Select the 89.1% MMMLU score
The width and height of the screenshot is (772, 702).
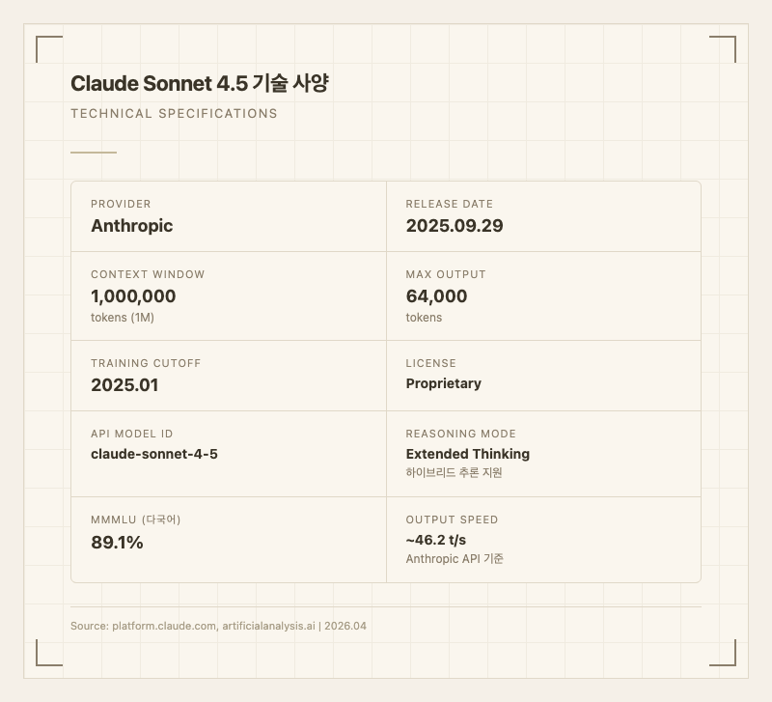pyautogui.click(x=117, y=543)
